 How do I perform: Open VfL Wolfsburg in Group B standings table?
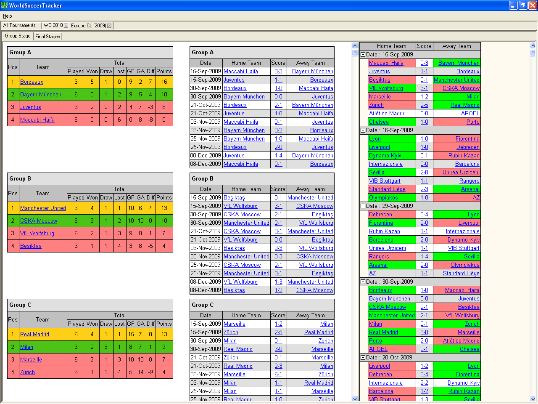pos(37,234)
